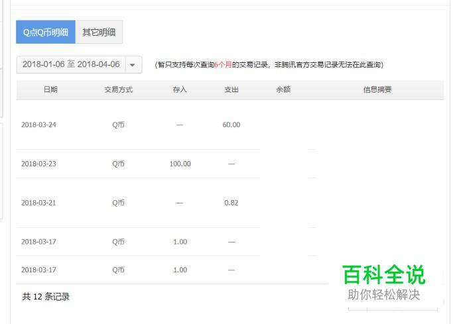The image size is (459, 324).
Task: Select the 交易方式 column header
Action: 119,89
